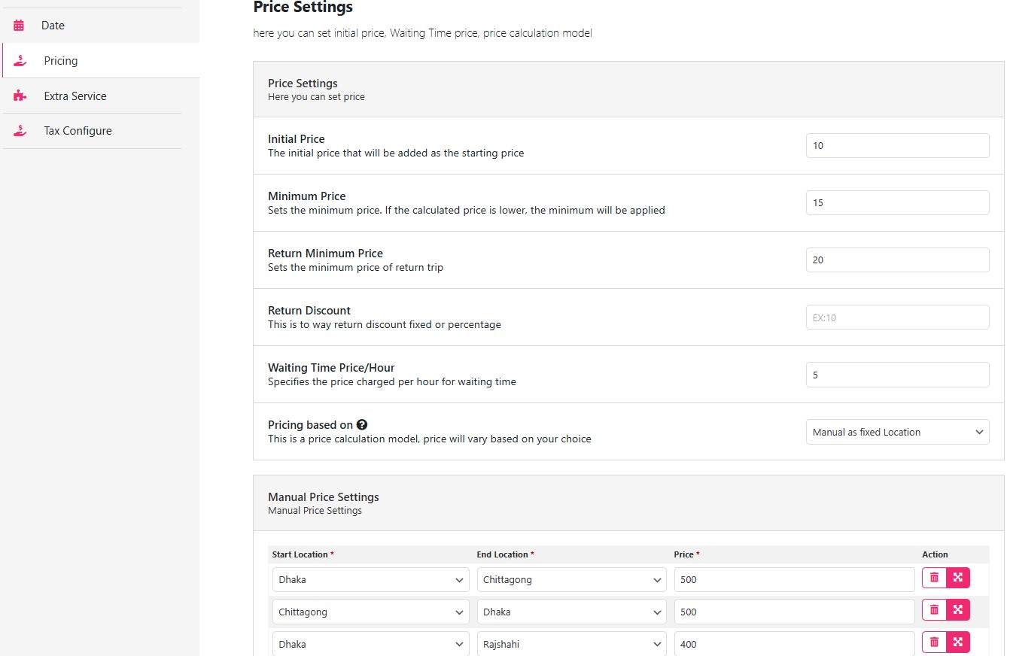Click the Action column header
The height and width of the screenshot is (656, 1010).
click(x=935, y=554)
